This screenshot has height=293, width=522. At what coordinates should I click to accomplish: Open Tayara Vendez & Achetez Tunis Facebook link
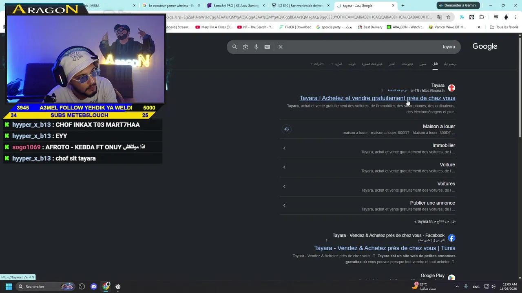tap(385, 248)
